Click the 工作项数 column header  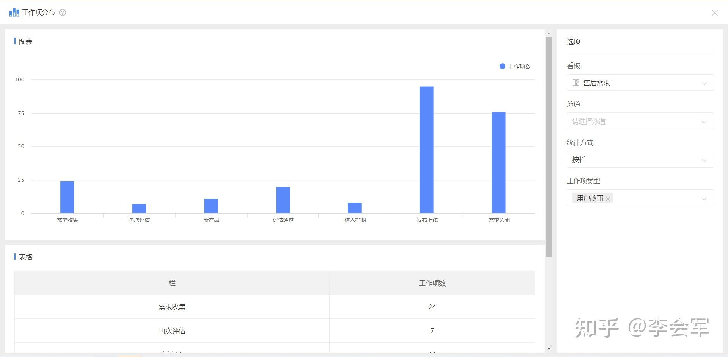click(432, 283)
